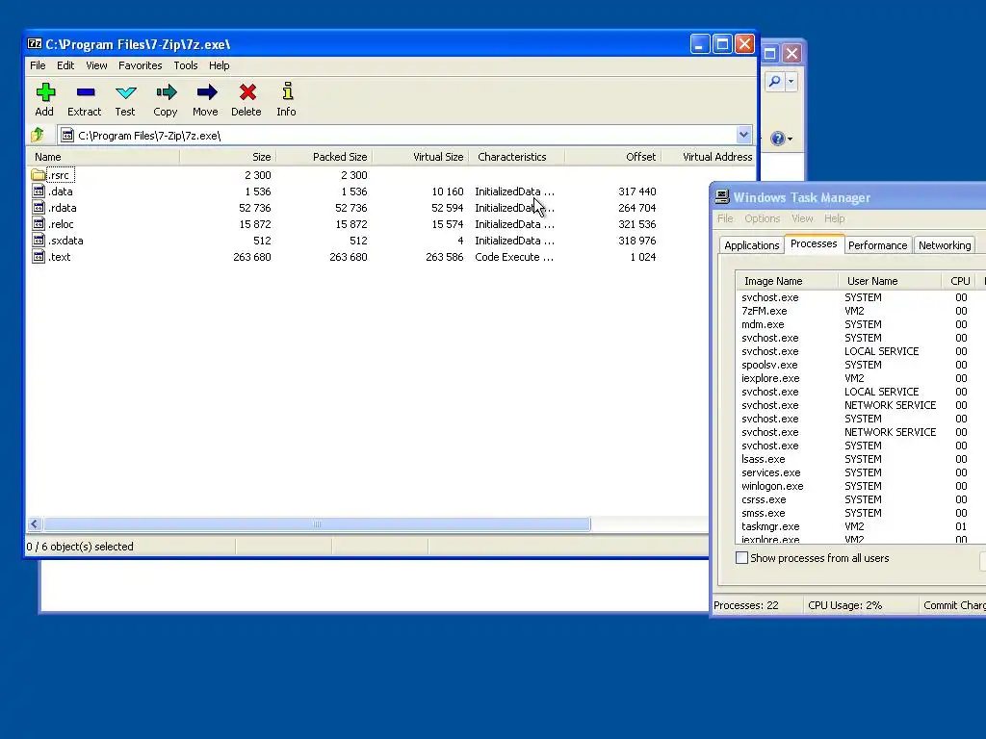The width and height of the screenshot is (986, 739).
Task: Expand the address path dropdown arrow
Action: (x=744, y=135)
